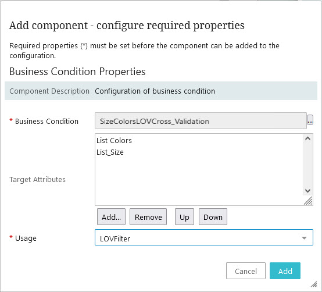Screen dimensions: 322x292
Task: Select List Colors in Target Attributes
Action: pyautogui.click(x=114, y=141)
